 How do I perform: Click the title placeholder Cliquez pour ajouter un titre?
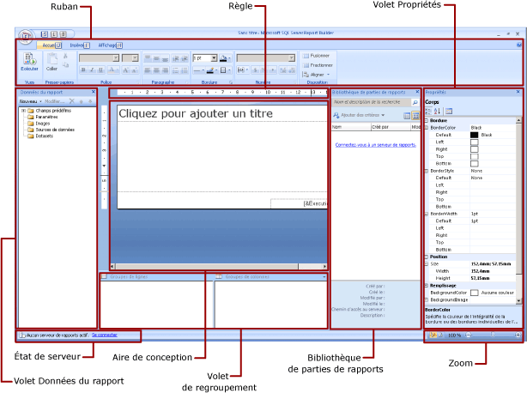(196, 114)
